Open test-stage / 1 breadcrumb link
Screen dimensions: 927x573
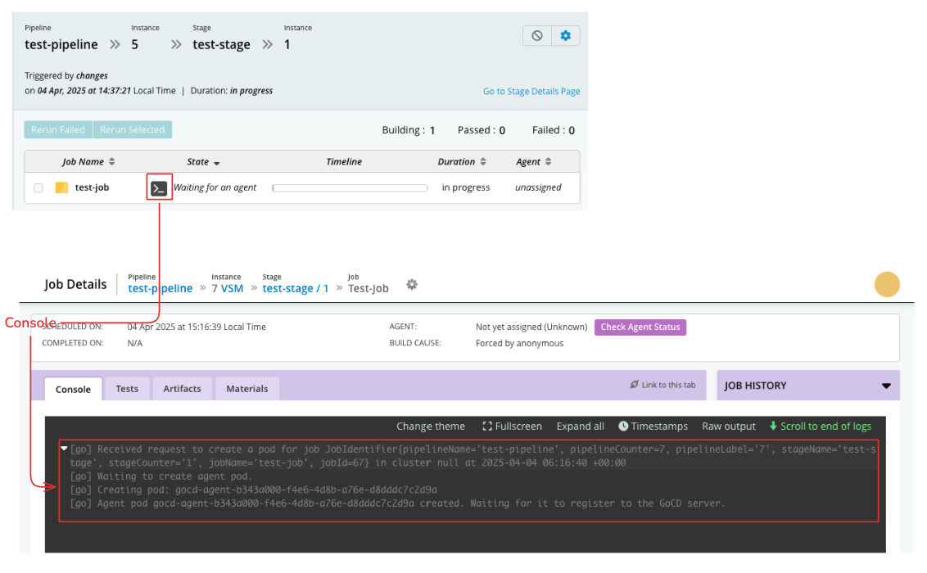[296, 288]
